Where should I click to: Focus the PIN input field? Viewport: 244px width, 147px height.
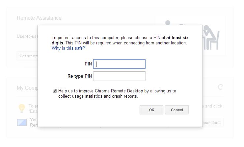(119, 64)
